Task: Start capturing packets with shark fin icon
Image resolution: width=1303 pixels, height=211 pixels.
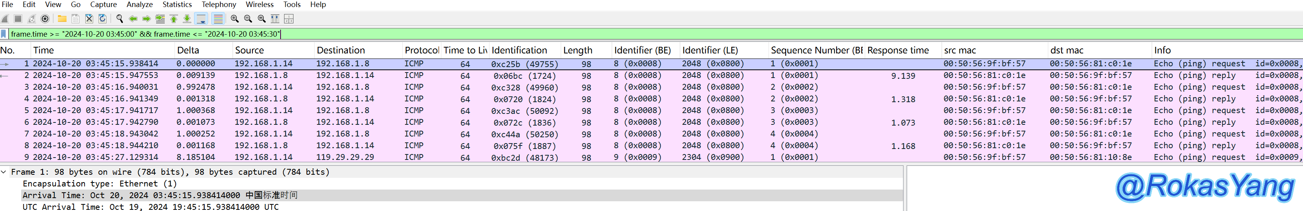Action: (5, 19)
